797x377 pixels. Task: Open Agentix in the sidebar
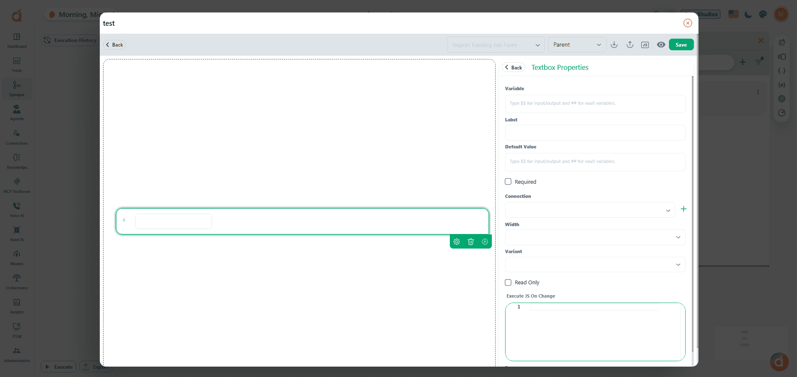[x=17, y=113]
